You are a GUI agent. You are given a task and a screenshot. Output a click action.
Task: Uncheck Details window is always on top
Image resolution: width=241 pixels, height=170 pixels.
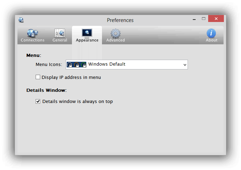38,101
